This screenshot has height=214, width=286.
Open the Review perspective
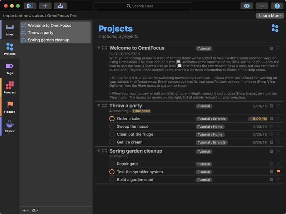(x=10, y=126)
